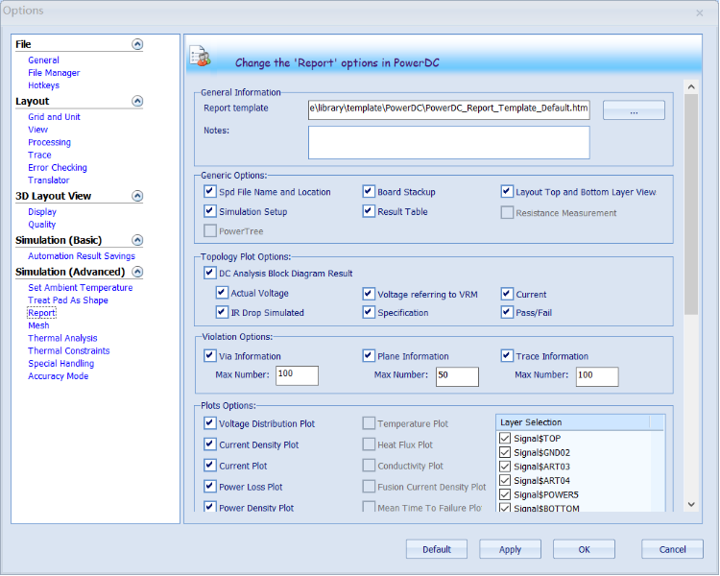Toggle Spd File Name and Location
Viewport: 720px width, 576px height.
(210, 191)
